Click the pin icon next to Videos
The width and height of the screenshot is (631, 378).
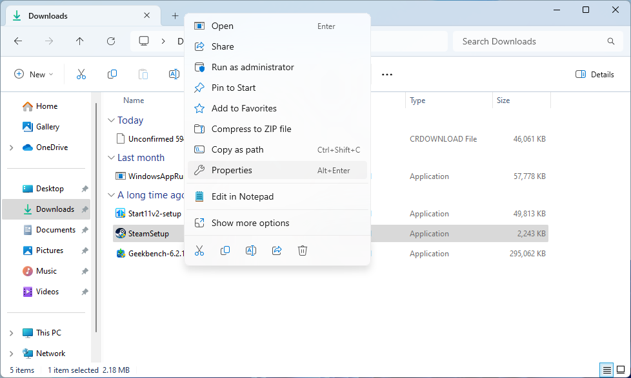coord(85,292)
